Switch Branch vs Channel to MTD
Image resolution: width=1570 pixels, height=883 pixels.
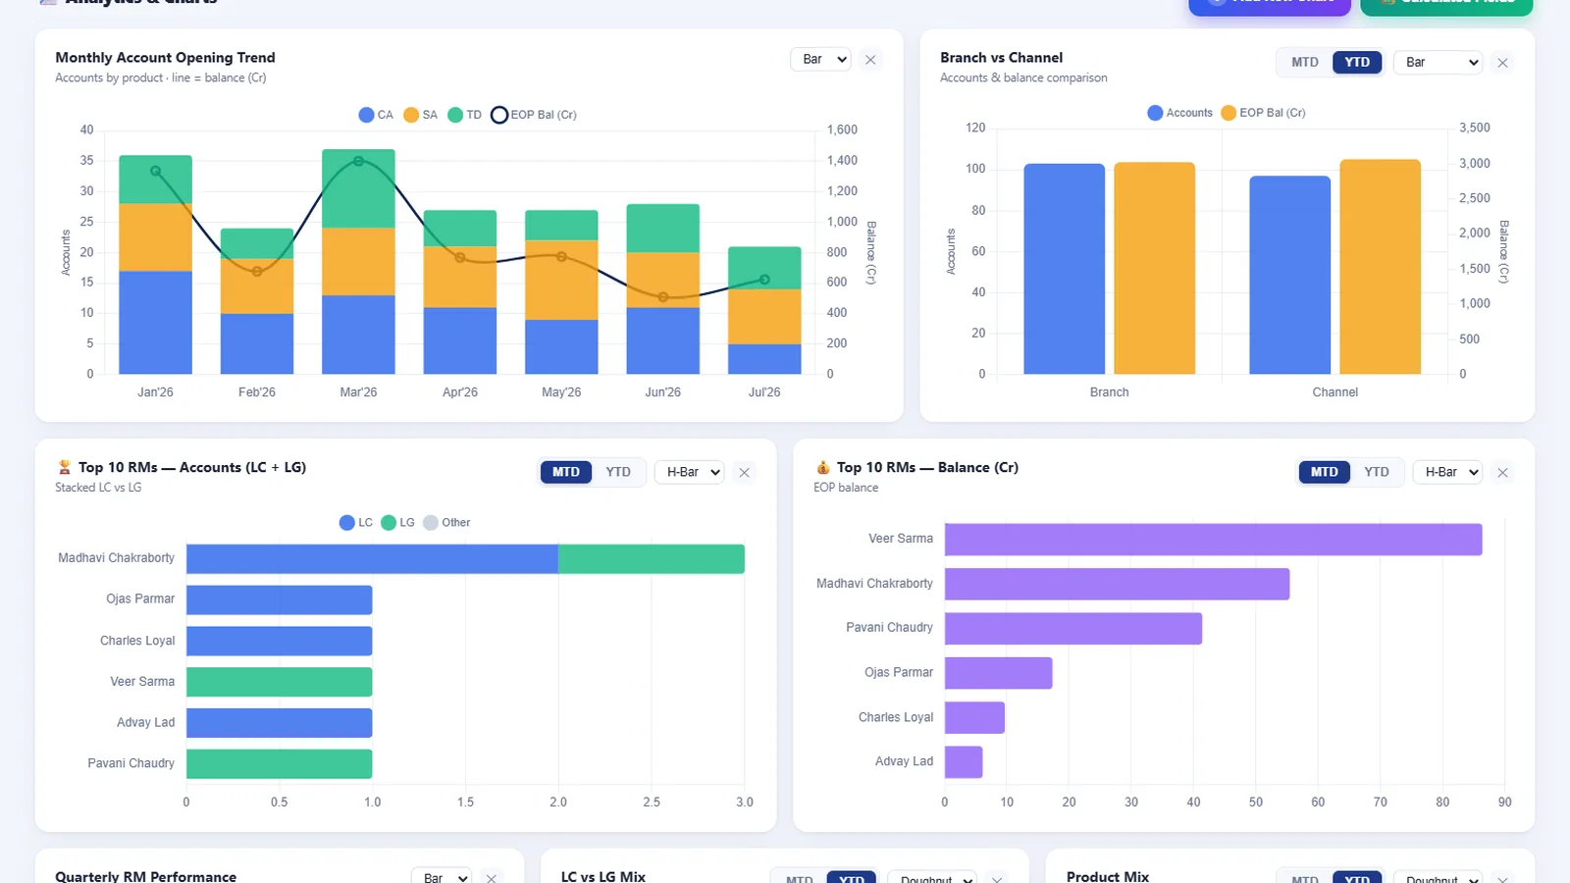1305,63
